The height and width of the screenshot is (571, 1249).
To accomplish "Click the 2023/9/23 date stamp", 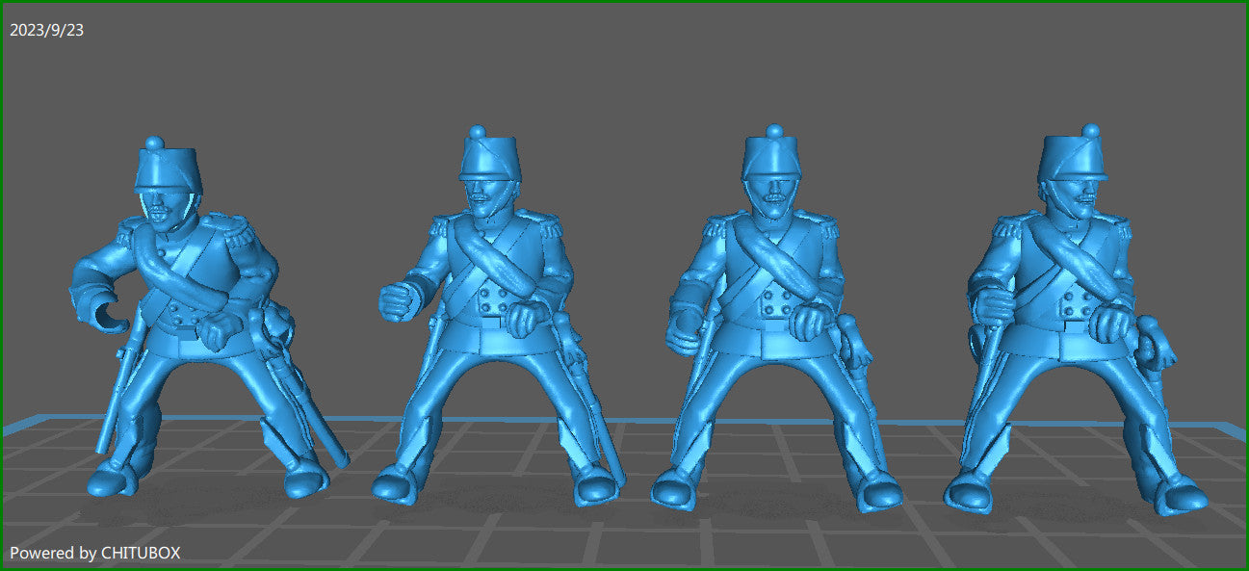I will 46,29.
